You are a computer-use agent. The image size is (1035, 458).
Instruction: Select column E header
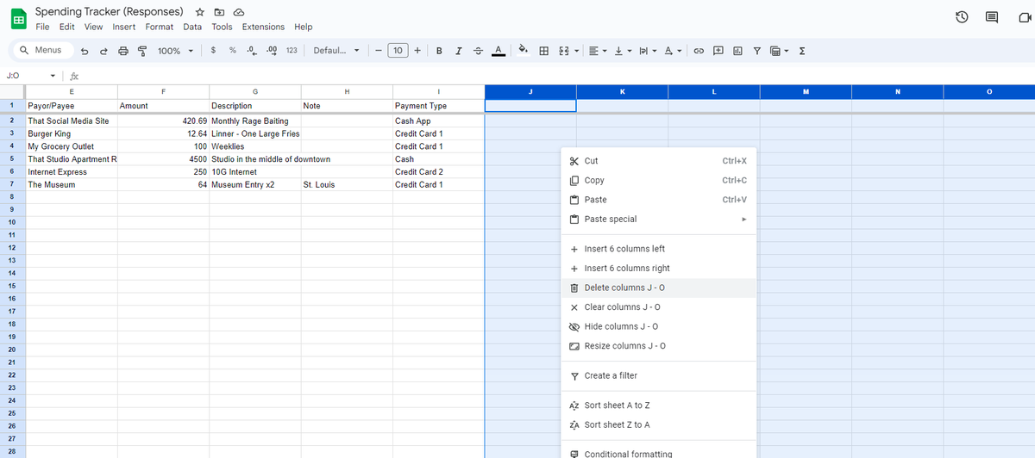(71, 91)
